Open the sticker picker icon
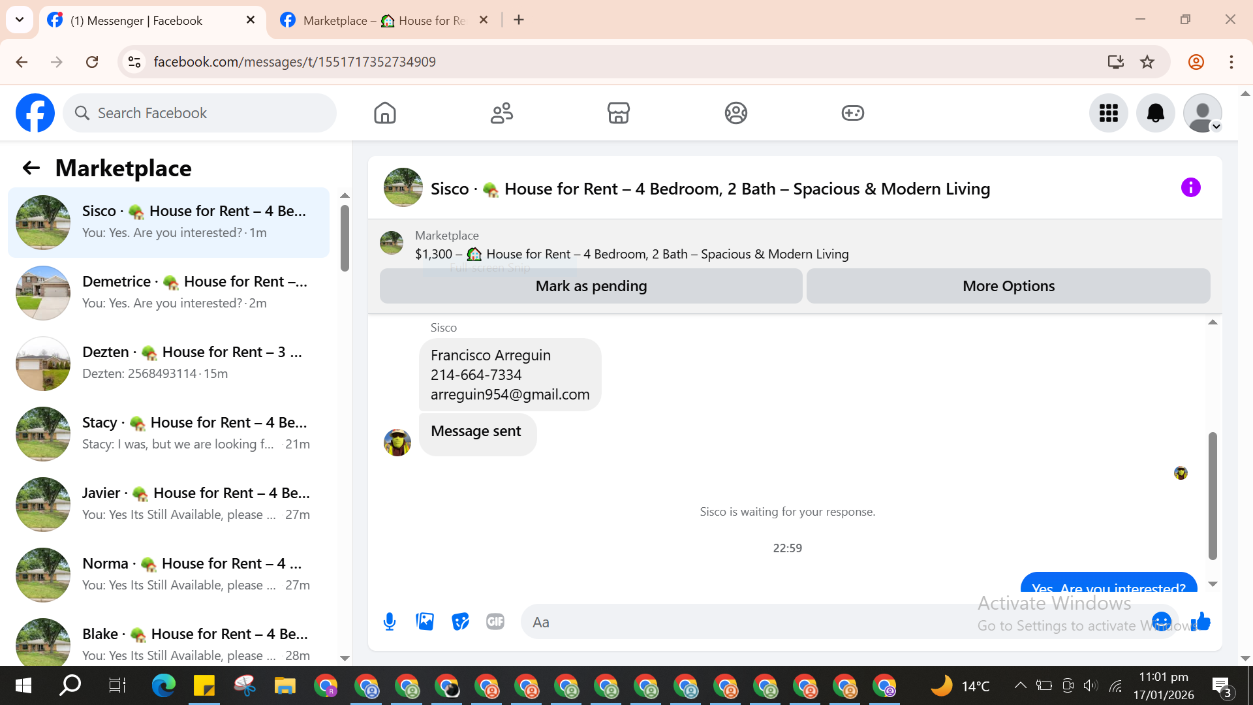The height and width of the screenshot is (705, 1253). point(460,621)
